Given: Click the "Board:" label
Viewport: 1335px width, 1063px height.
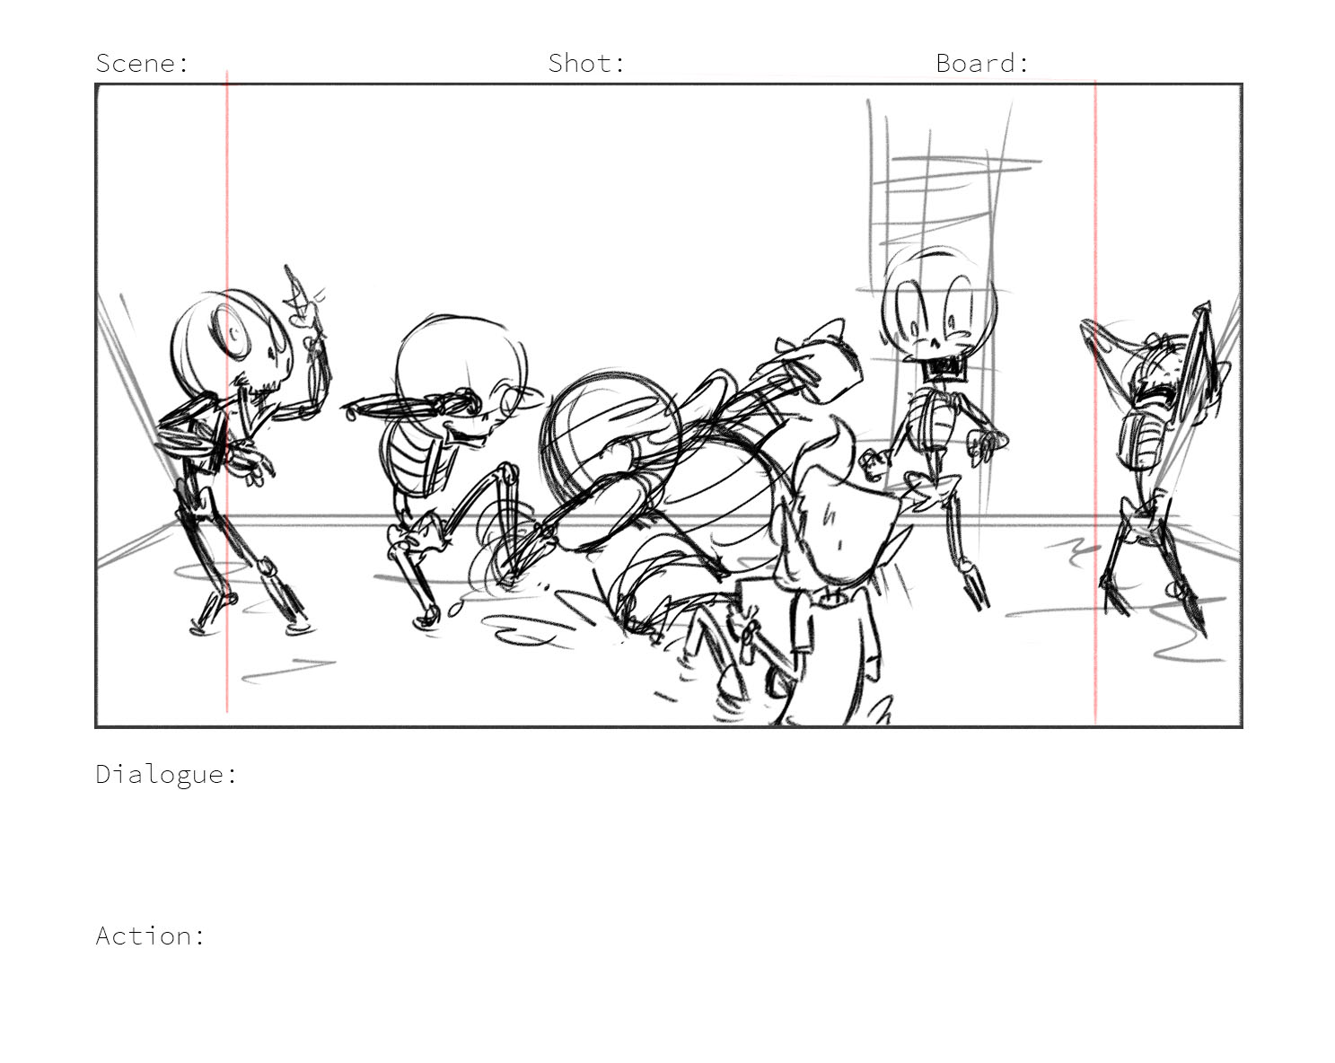Looking at the screenshot, I should pyautogui.click(x=982, y=63).
